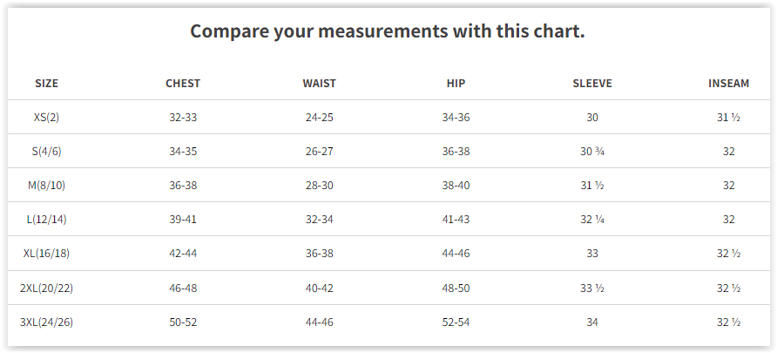Click chest value 36-38 for medium
The width and height of the screenshot is (777, 353).
point(183,186)
